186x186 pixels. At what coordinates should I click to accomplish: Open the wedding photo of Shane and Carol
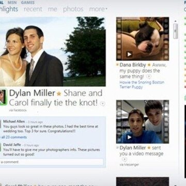pos(53,52)
